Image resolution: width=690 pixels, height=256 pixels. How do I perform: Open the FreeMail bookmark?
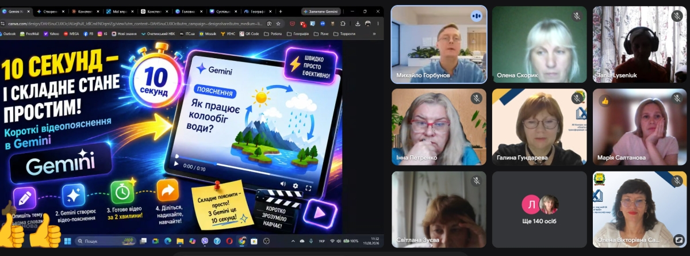(x=29, y=34)
